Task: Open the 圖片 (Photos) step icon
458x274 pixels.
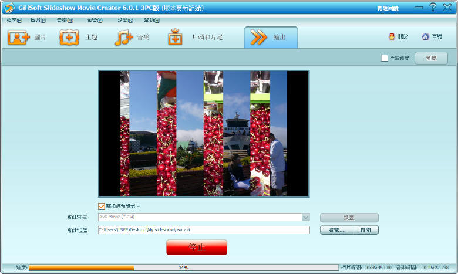Action: point(18,38)
